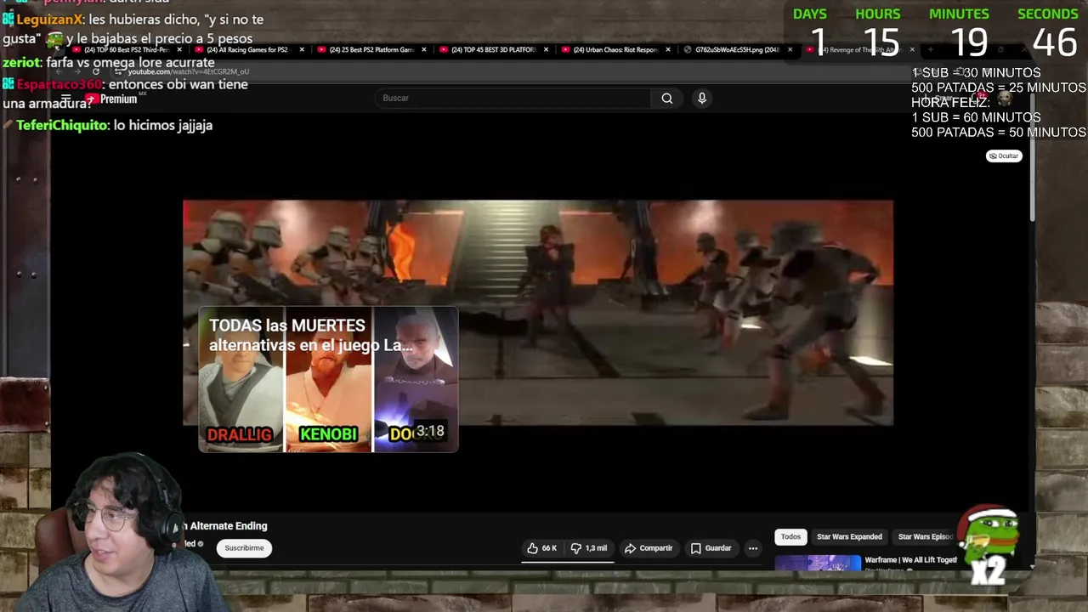
Task: Switch to G762uSbWoAEcS5H.png tab
Action: (735, 50)
